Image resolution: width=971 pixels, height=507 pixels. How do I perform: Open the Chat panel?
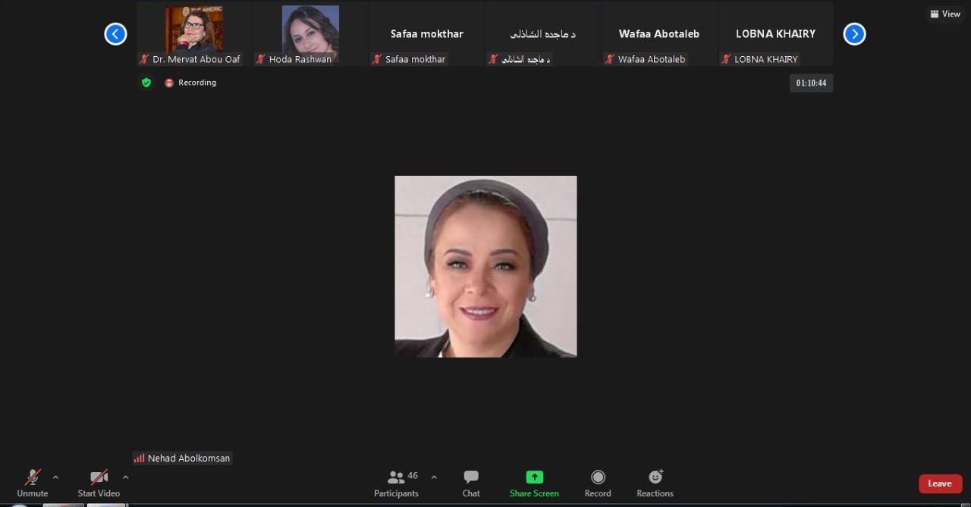pos(471,482)
